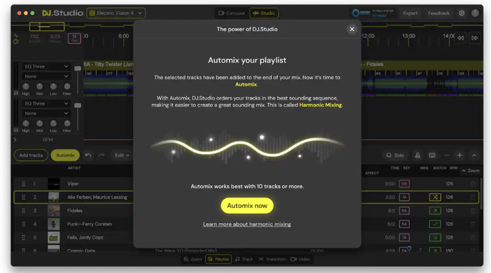Image resolution: width=491 pixels, height=273 pixels.
Task: Open the settings gear icon
Action: tap(462, 13)
